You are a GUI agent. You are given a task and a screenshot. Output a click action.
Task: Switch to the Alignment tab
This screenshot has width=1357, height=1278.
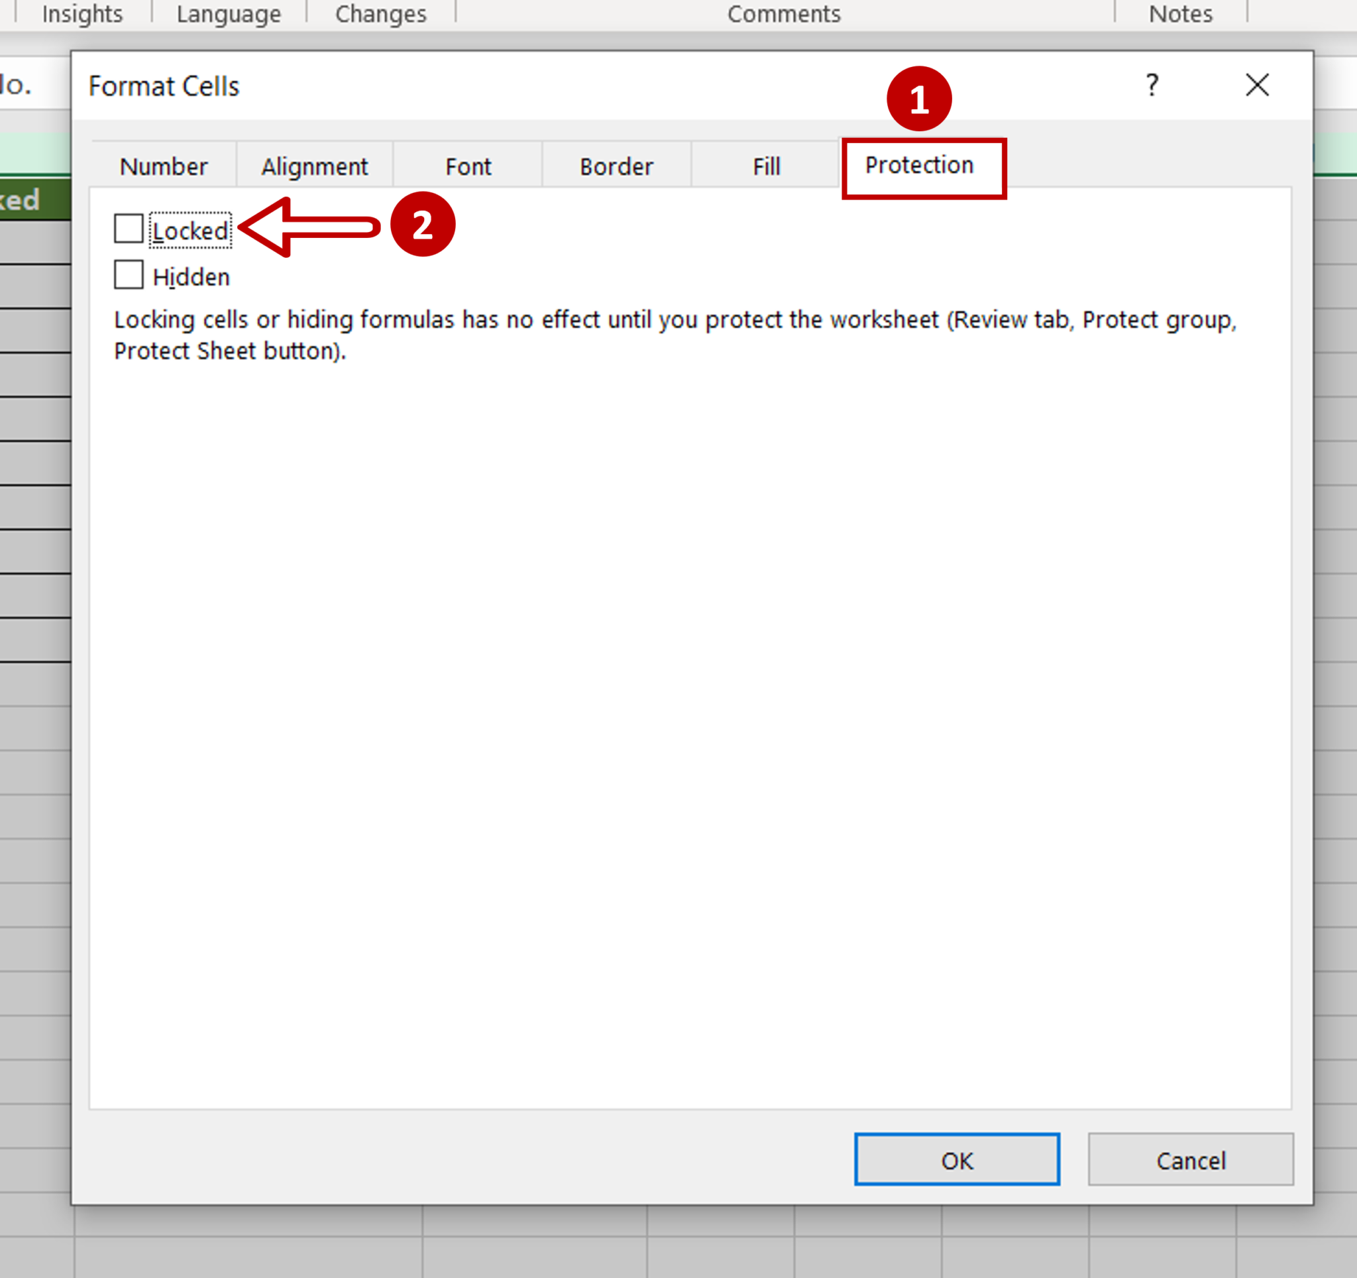(315, 166)
